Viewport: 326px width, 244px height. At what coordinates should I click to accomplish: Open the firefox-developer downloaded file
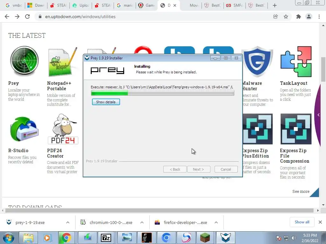click(x=186, y=222)
